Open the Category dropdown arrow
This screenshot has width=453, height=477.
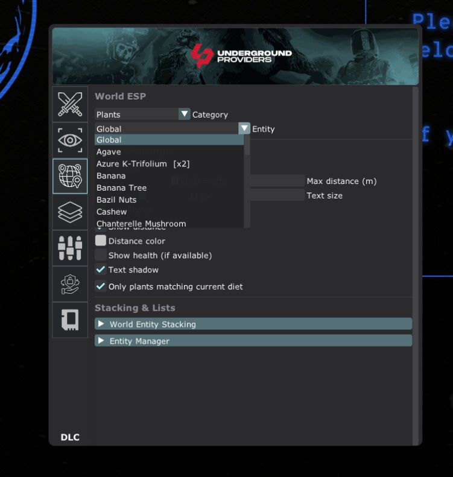coord(185,114)
